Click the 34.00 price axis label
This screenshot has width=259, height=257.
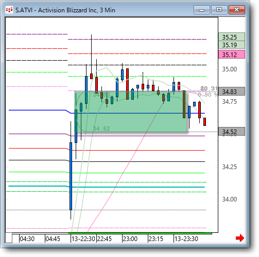click(230, 199)
